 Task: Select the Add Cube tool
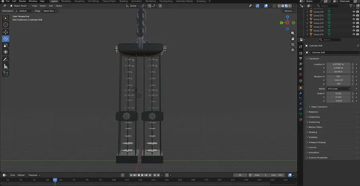[x=6, y=74]
